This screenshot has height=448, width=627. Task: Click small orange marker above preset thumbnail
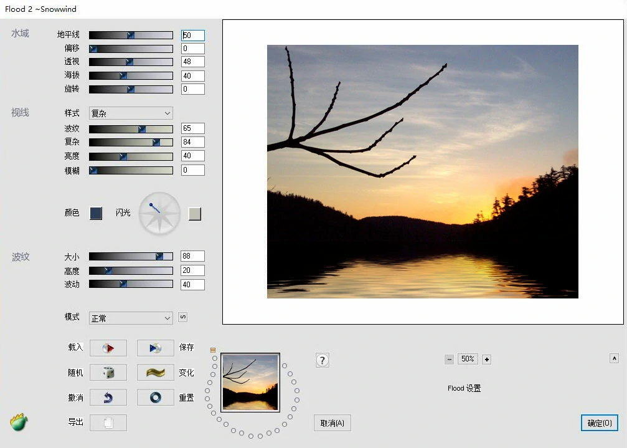tap(213, 350)
